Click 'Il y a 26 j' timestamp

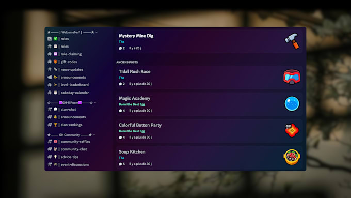[x=135, y=48]
